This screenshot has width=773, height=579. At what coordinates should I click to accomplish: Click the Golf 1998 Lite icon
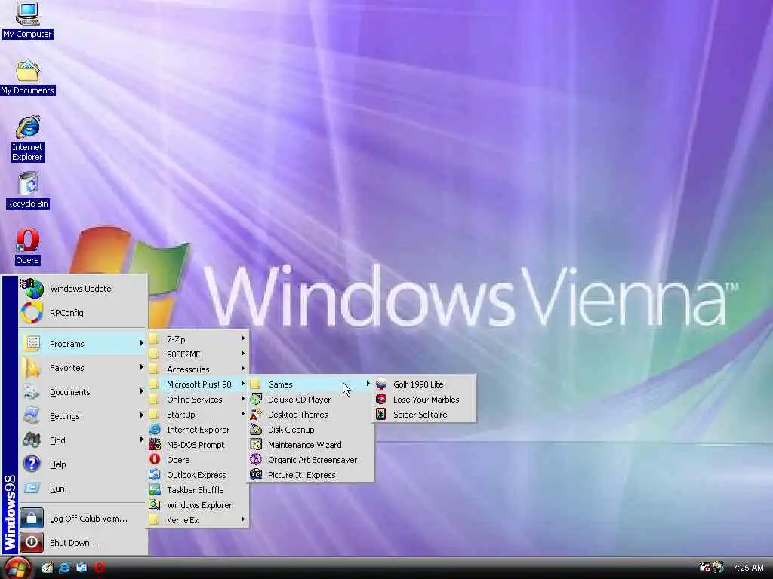click(x=381, y=384)
